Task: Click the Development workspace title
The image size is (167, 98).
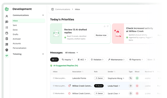Action: (22, 9)
